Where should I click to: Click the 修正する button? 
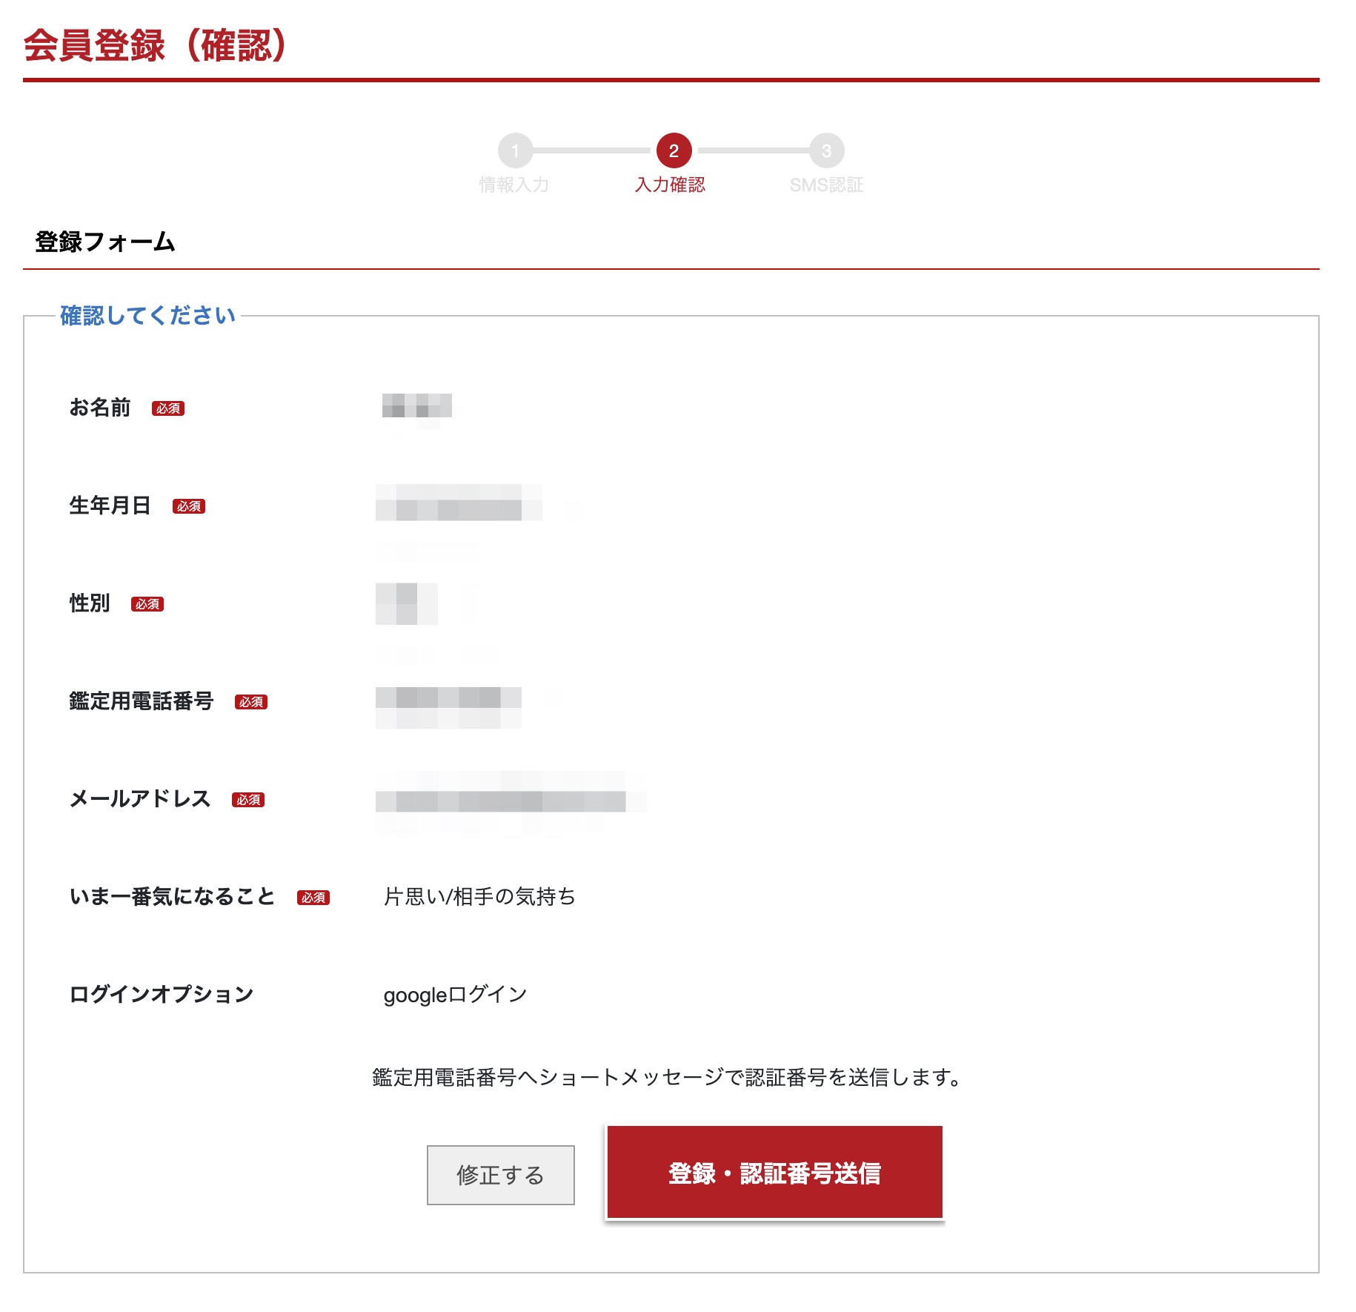click(501, 1175)
